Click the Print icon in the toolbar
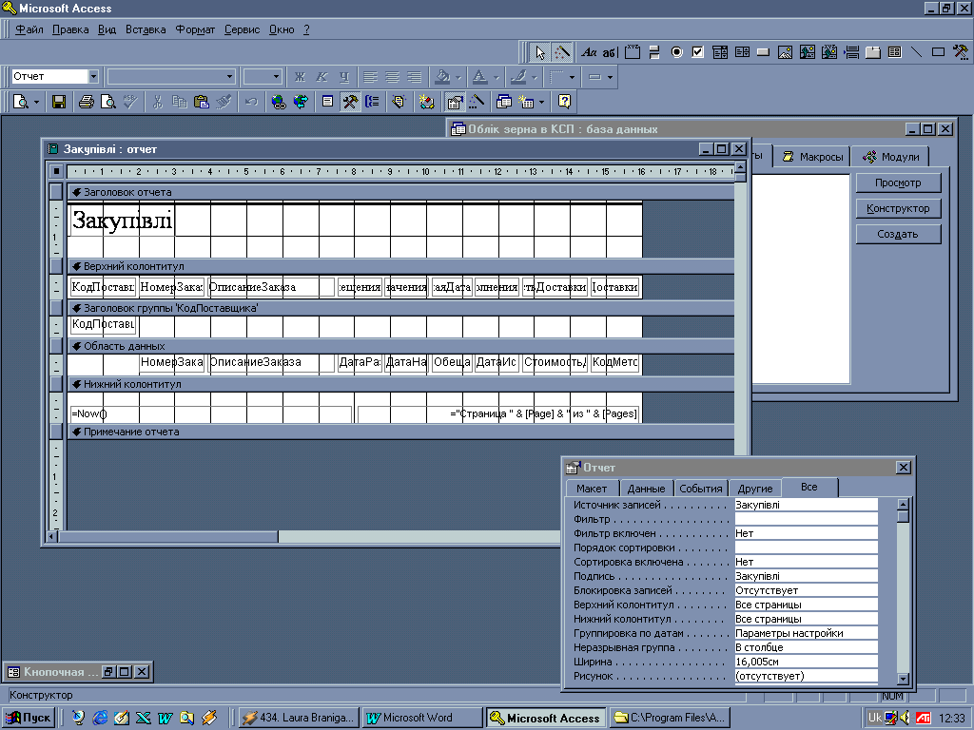The image size is (974, 730). (x=87, y=101)
